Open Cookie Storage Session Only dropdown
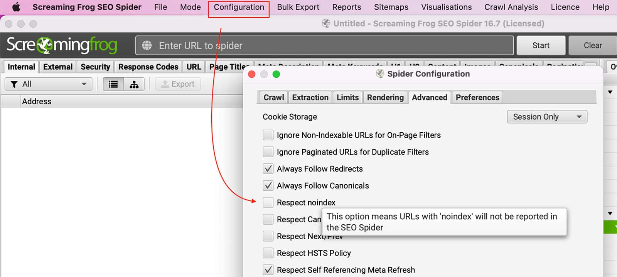The image size is (617, 277). 547,117
